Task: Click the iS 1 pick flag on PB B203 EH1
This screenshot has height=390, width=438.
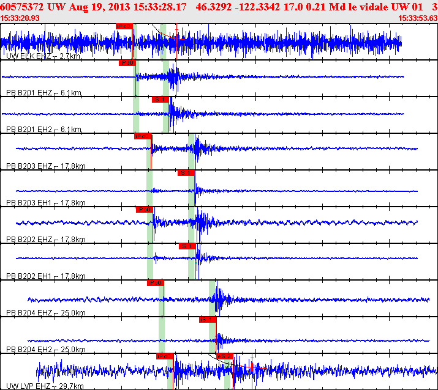Action: 186,173
